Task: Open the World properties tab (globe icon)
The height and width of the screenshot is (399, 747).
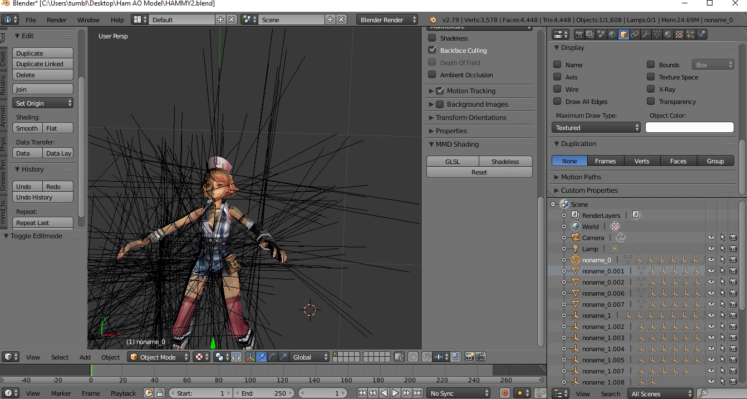Action: click(612, 34)
